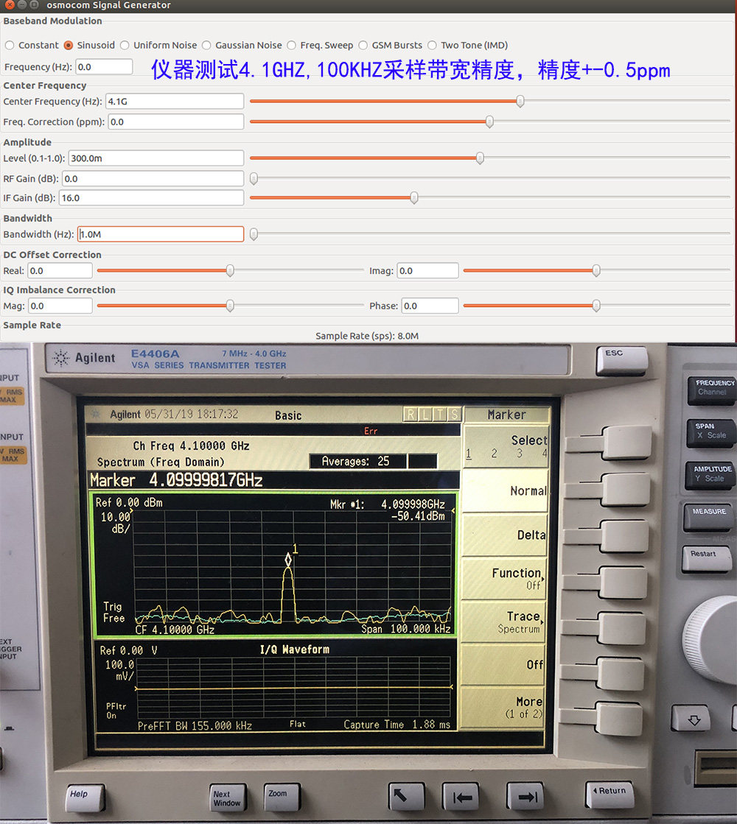Click the Center Frequency slider handle

(520, 101)
